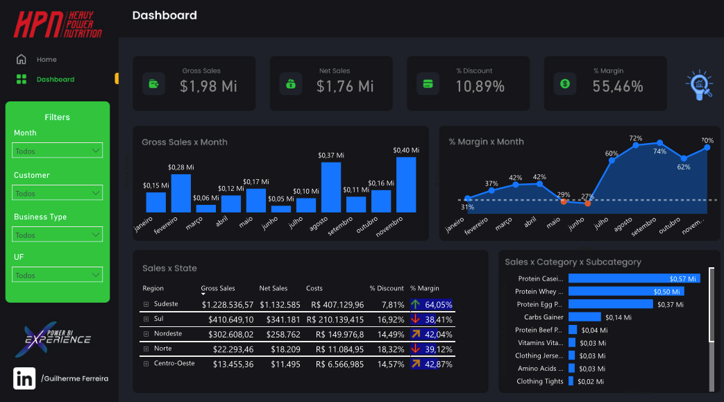This screenshot has height=402, width=724.
Task: Click the green Dashboard grid icon
Action: (x=22, y=79)
